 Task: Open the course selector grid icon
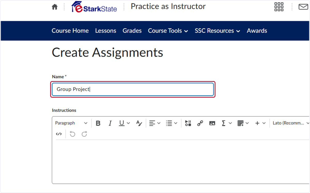point(279,7)
